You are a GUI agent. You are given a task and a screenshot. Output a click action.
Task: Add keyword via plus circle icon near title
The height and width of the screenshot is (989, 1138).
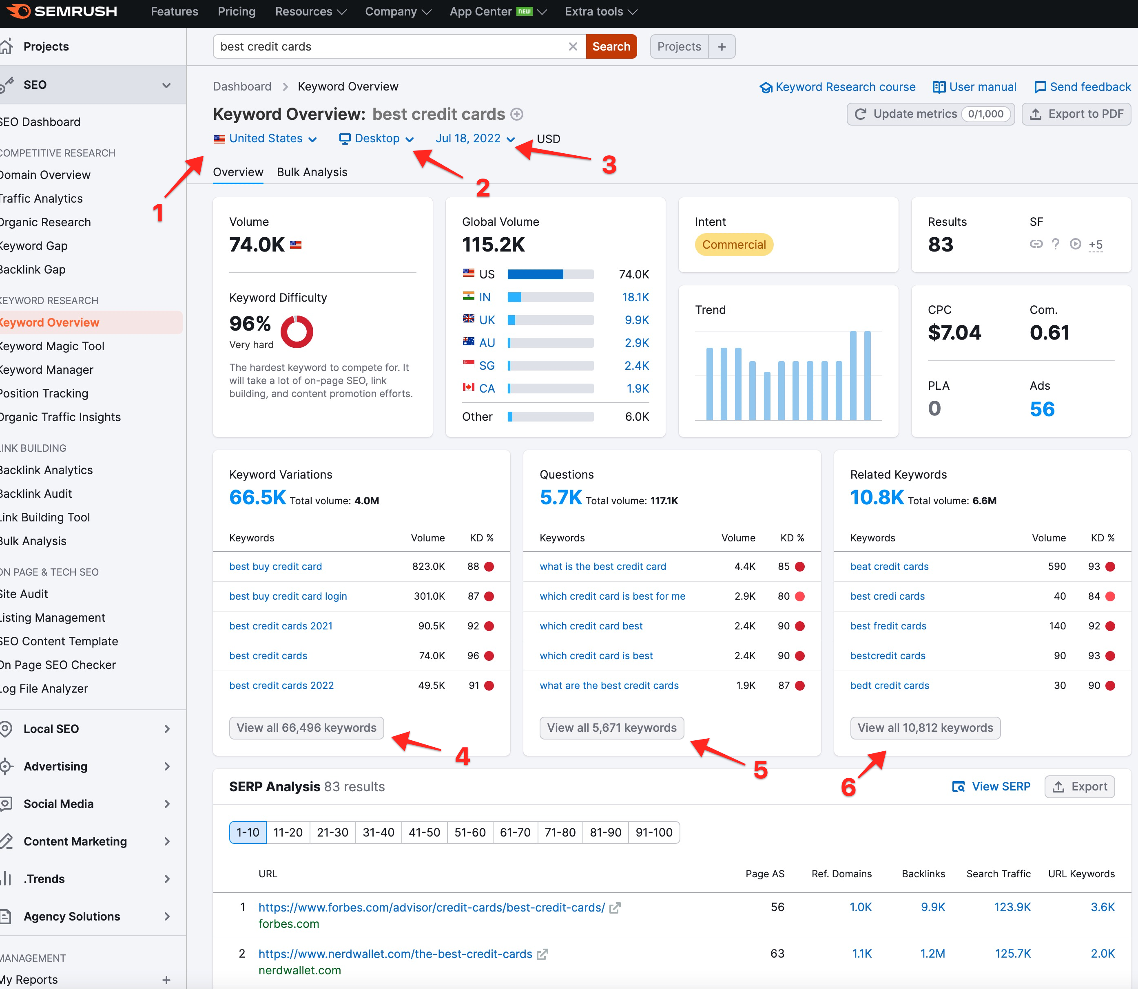(517, 114)
